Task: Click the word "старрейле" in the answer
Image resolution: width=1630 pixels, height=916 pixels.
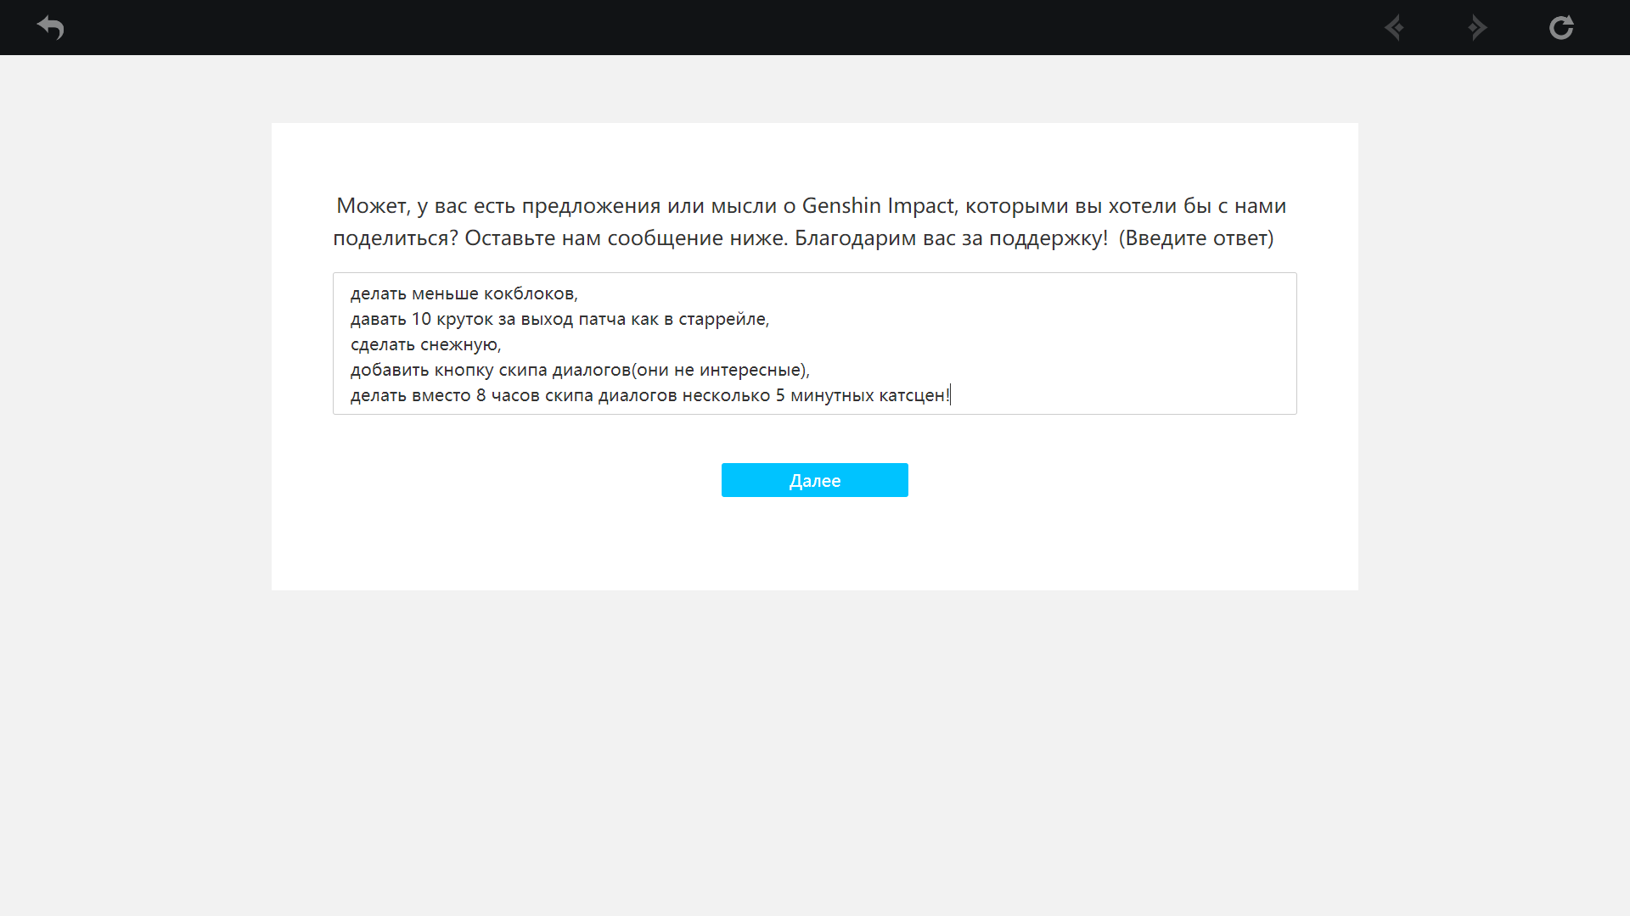Action: [722, 319]
